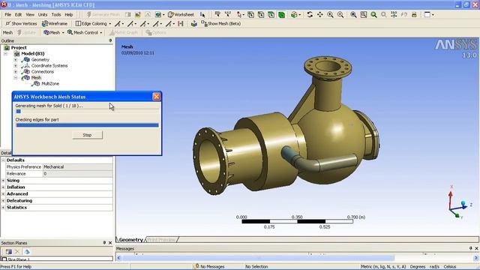The image size is (480, 270).
Task: Open the Worksheet view
Action: pos(181,14)
